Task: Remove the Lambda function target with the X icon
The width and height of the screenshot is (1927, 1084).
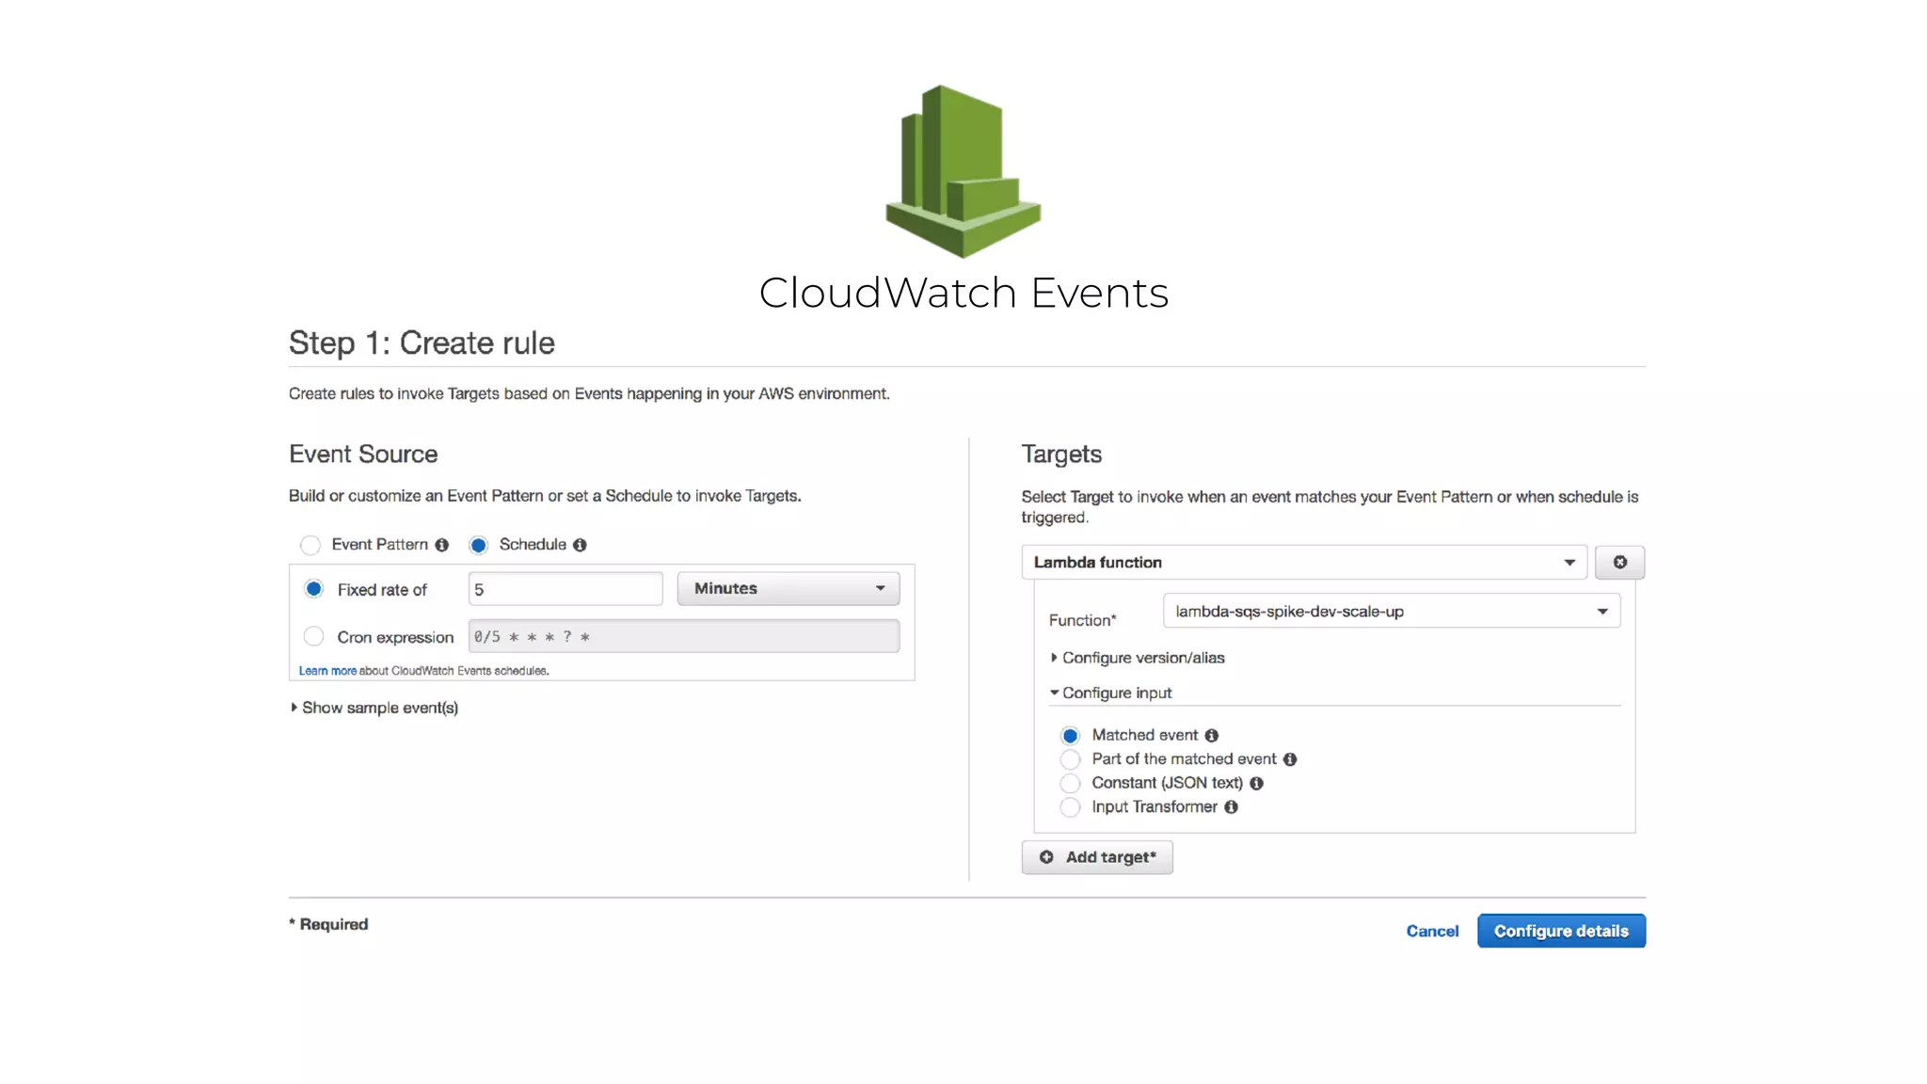Action: 1619,562
